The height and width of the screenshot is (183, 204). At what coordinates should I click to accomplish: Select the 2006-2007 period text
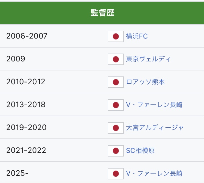27,36
